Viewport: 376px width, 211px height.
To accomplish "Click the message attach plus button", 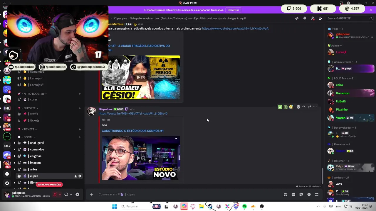I will 92,194.
